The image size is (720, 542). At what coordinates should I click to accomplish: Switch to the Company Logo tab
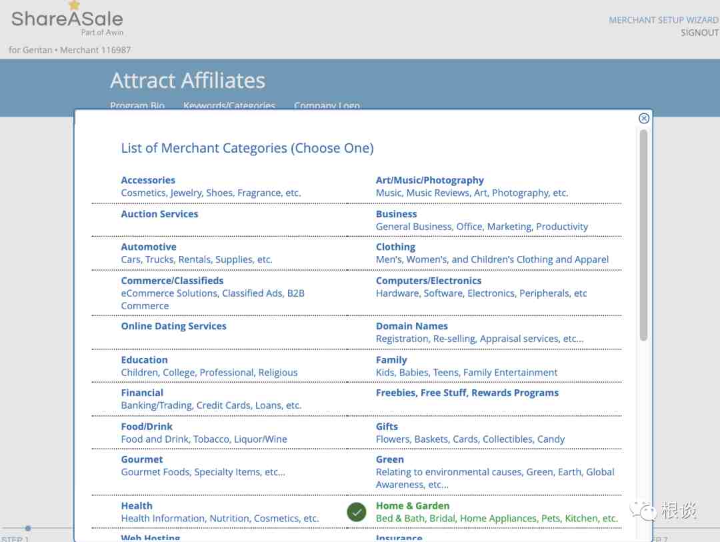coord(327,105)
